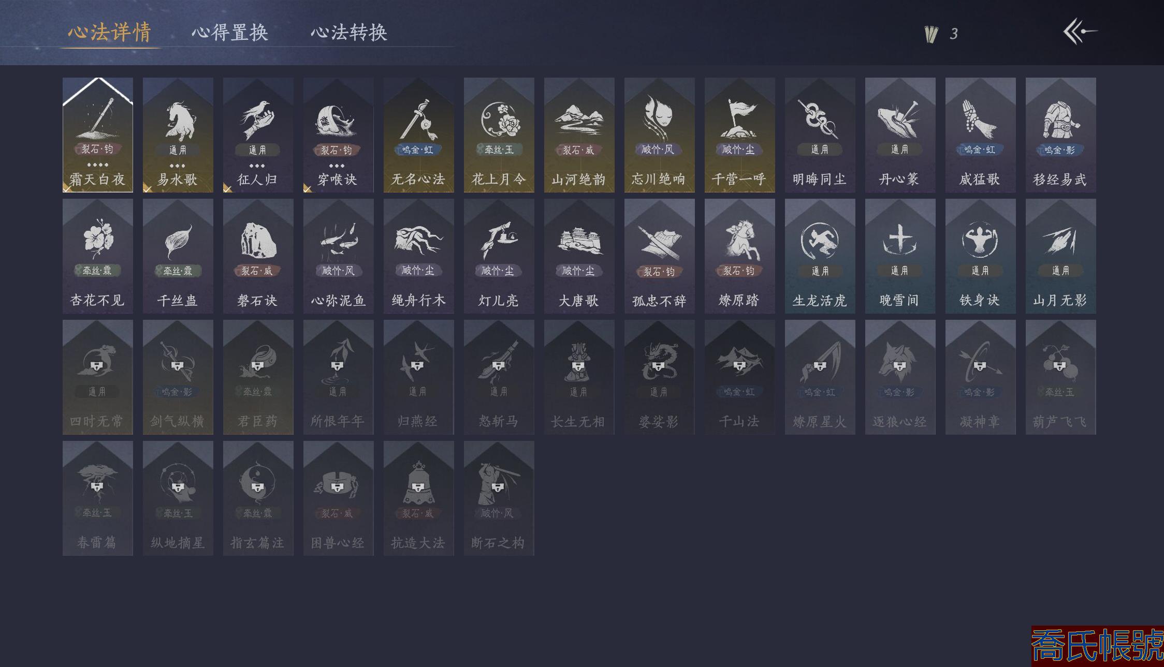Switch to the 心法转换 tab
This screenshot has height=667, width=1164.
tap(349, 33)
